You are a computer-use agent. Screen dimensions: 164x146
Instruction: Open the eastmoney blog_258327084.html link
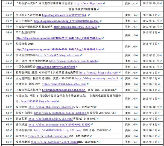58,38
